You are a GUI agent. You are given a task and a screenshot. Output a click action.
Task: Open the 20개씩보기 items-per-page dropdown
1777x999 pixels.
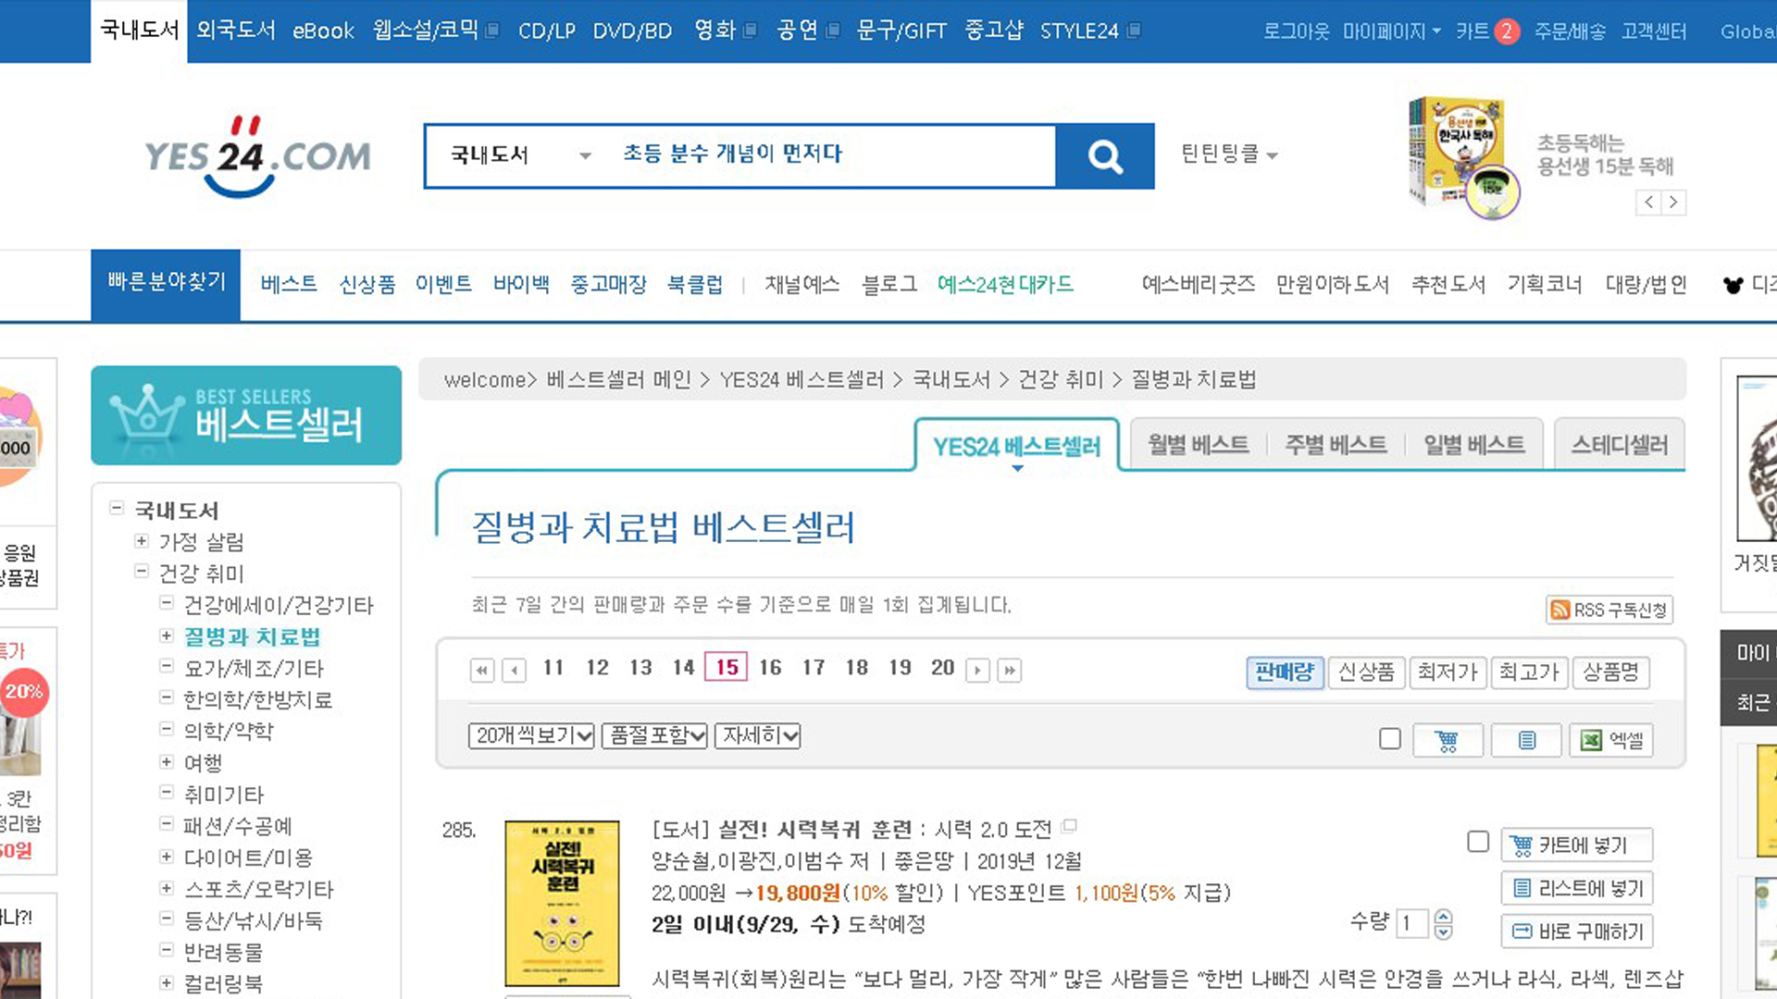(x=531, y=736)
